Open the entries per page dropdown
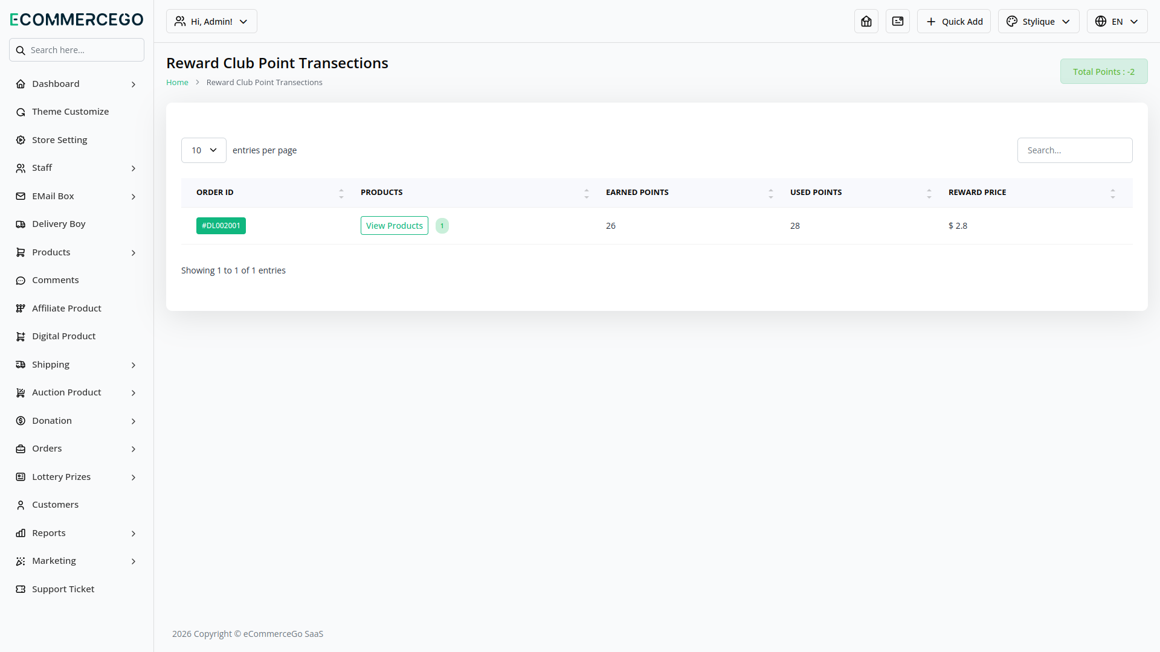 click(204, 150)
